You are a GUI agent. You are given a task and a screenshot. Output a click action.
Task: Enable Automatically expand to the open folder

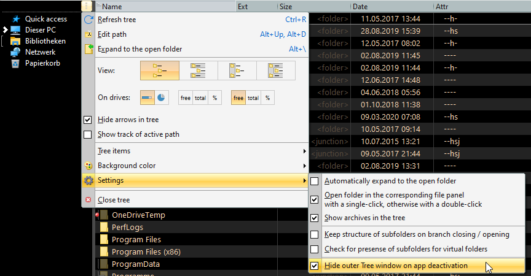click(x=315, y=181)
